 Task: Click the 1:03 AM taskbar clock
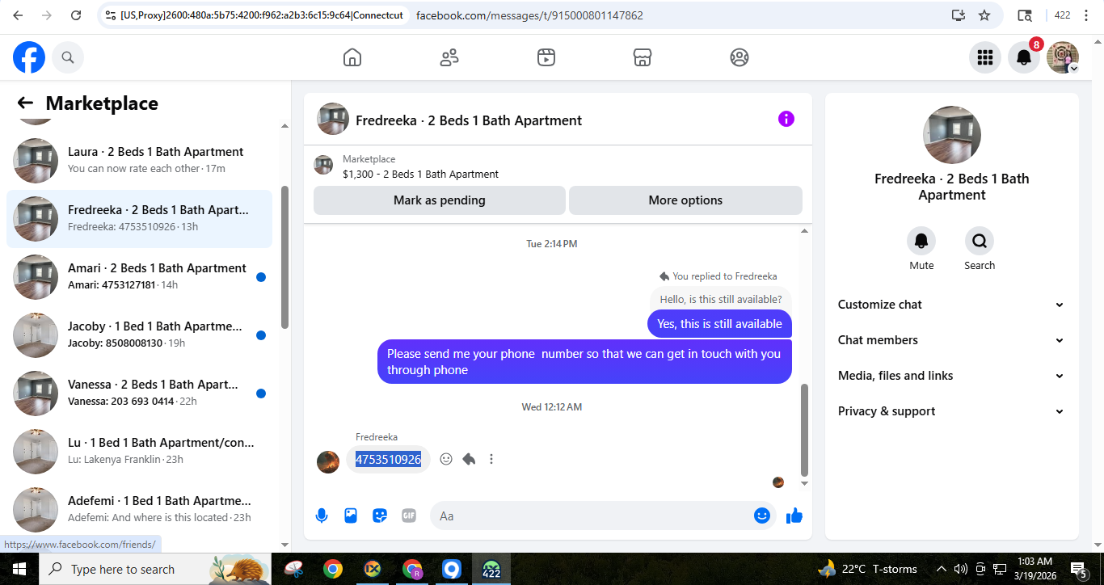(1034, 569)
